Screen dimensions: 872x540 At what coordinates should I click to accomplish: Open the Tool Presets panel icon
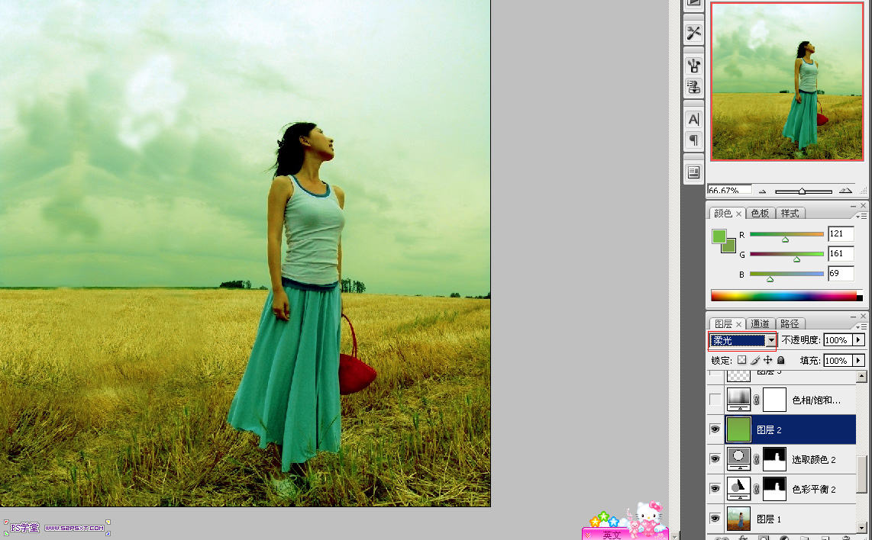(x=693, y=33)
